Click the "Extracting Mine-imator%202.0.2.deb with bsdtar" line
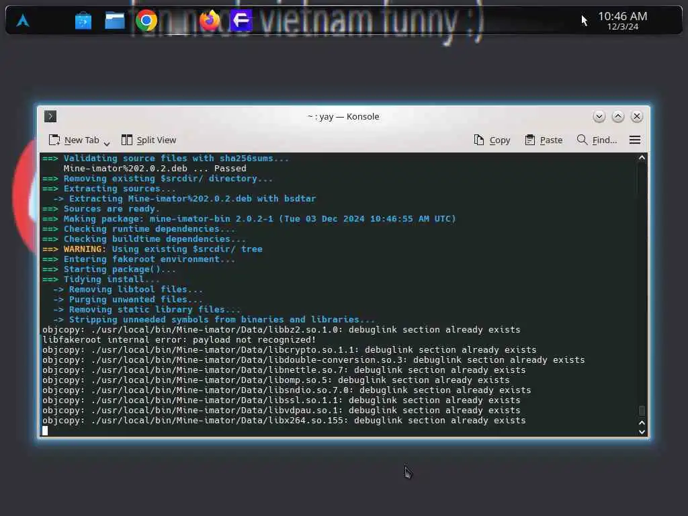 (184, 199)
